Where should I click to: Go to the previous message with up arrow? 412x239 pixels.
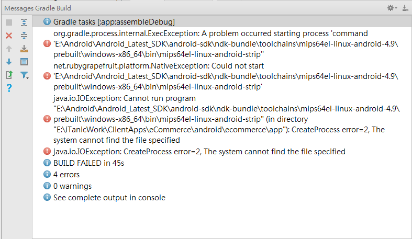click(9, 49)
